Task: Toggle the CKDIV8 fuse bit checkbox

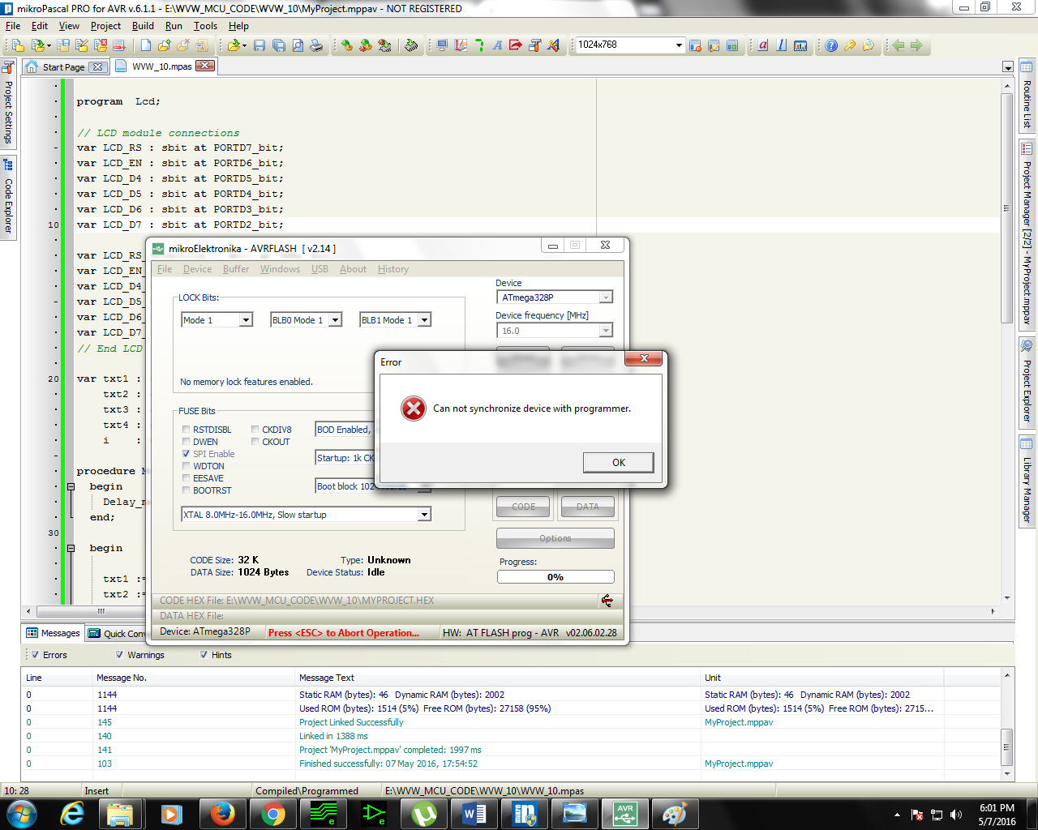Action: (x=255, y=430)
